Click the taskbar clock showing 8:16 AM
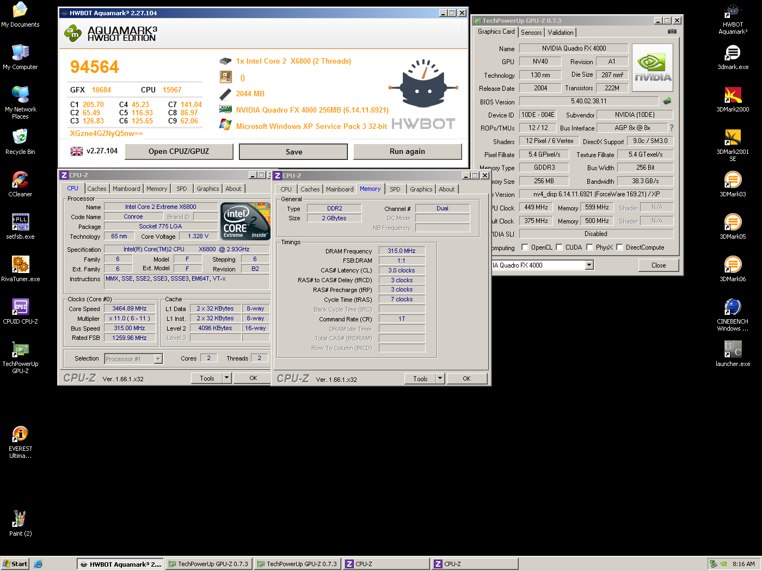The image size is (762, 571). pos(743,564)
